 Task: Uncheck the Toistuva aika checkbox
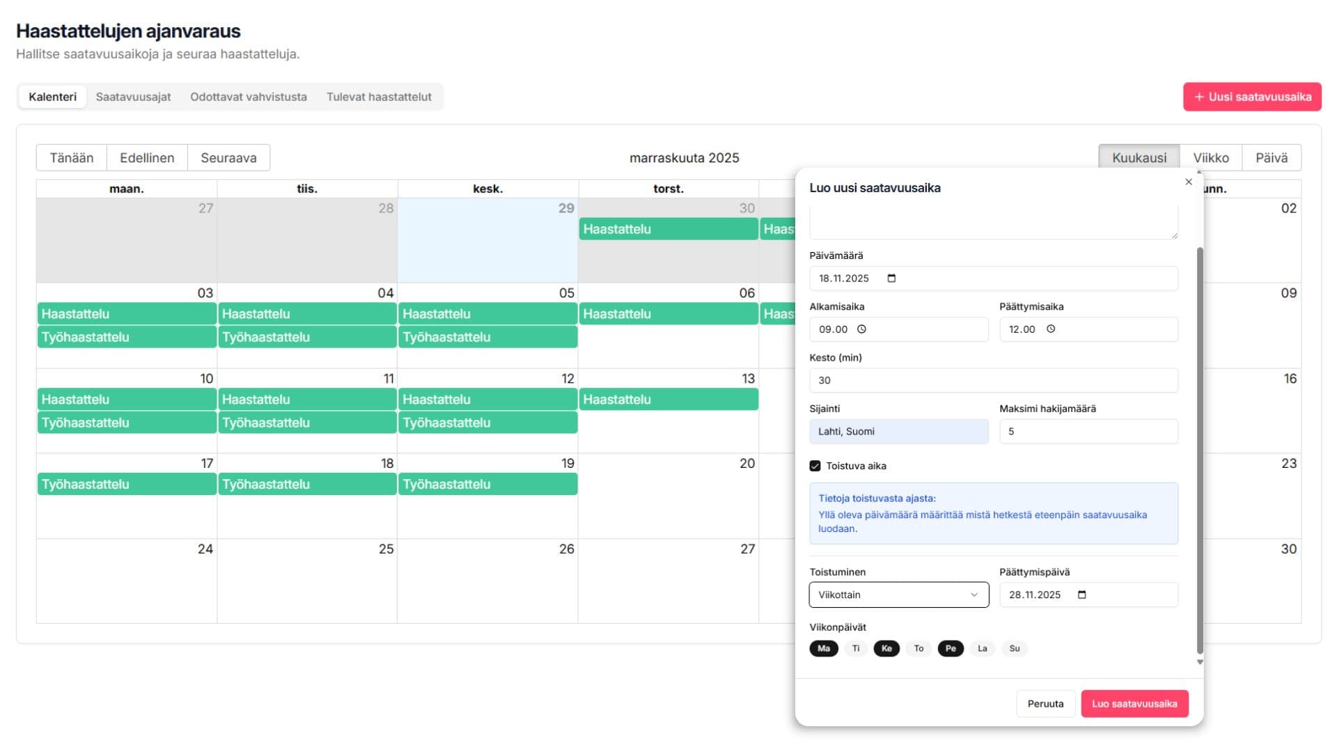(815, 466)
